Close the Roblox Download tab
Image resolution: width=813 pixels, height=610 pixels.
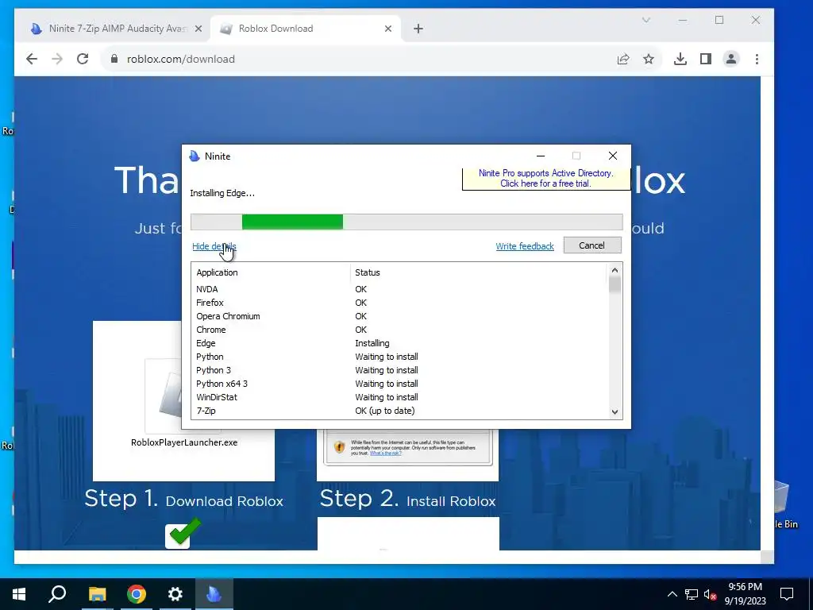[x=387, y=29]
